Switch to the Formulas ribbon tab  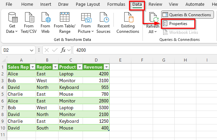click(x=116, y=4)
